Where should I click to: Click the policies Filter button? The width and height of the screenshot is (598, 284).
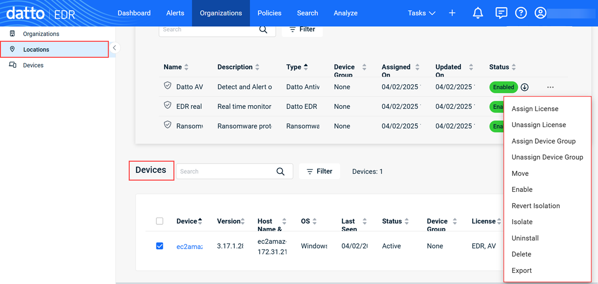[302, 29]
